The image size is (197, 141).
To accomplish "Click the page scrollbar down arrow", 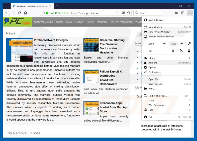I will (x=192, y=136).
